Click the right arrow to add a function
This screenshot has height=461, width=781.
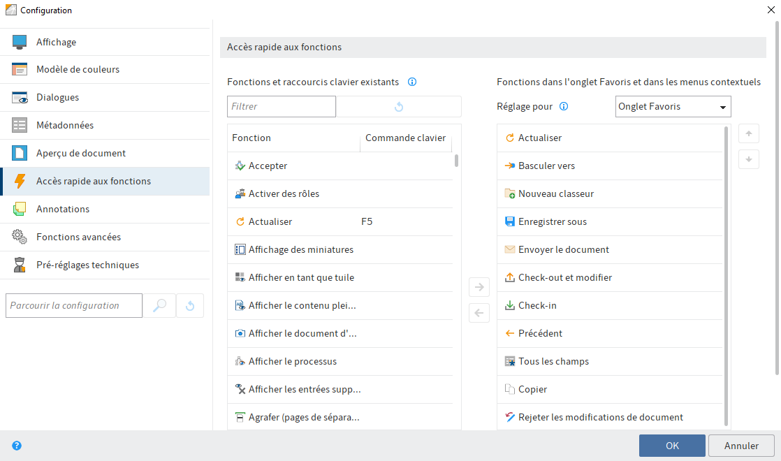pyautogui.click(x=479, y=286)
